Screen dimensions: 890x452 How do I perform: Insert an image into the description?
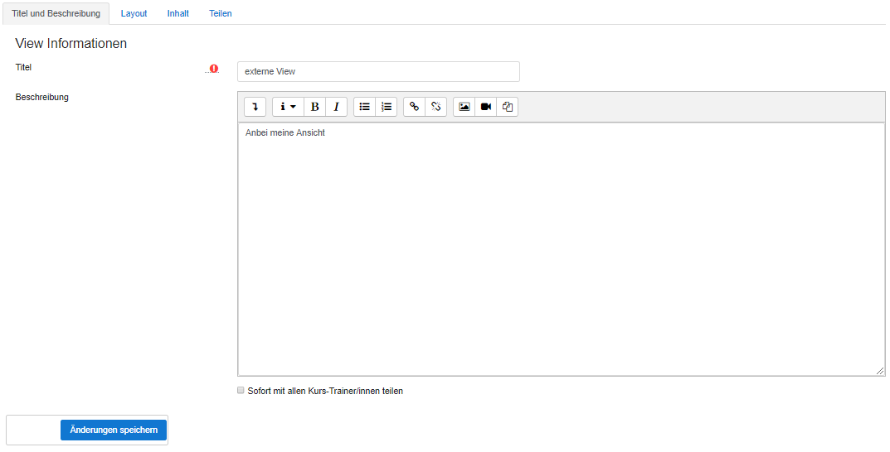[x=464, y=107]
